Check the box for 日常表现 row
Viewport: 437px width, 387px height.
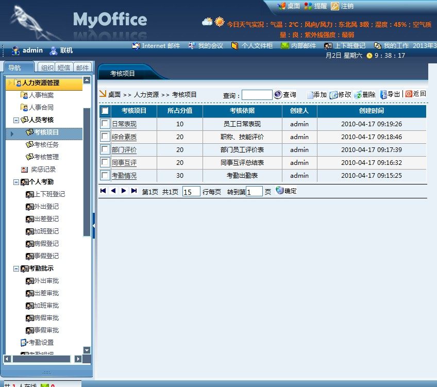click(x=105, y=124)
